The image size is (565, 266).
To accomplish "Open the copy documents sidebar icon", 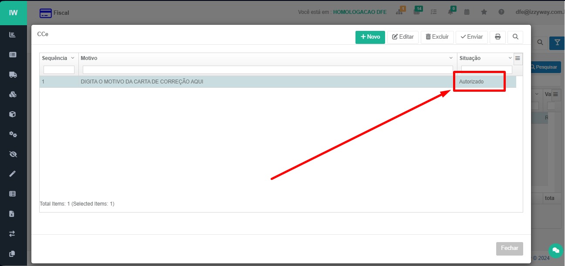I will [x=12, y=254].
